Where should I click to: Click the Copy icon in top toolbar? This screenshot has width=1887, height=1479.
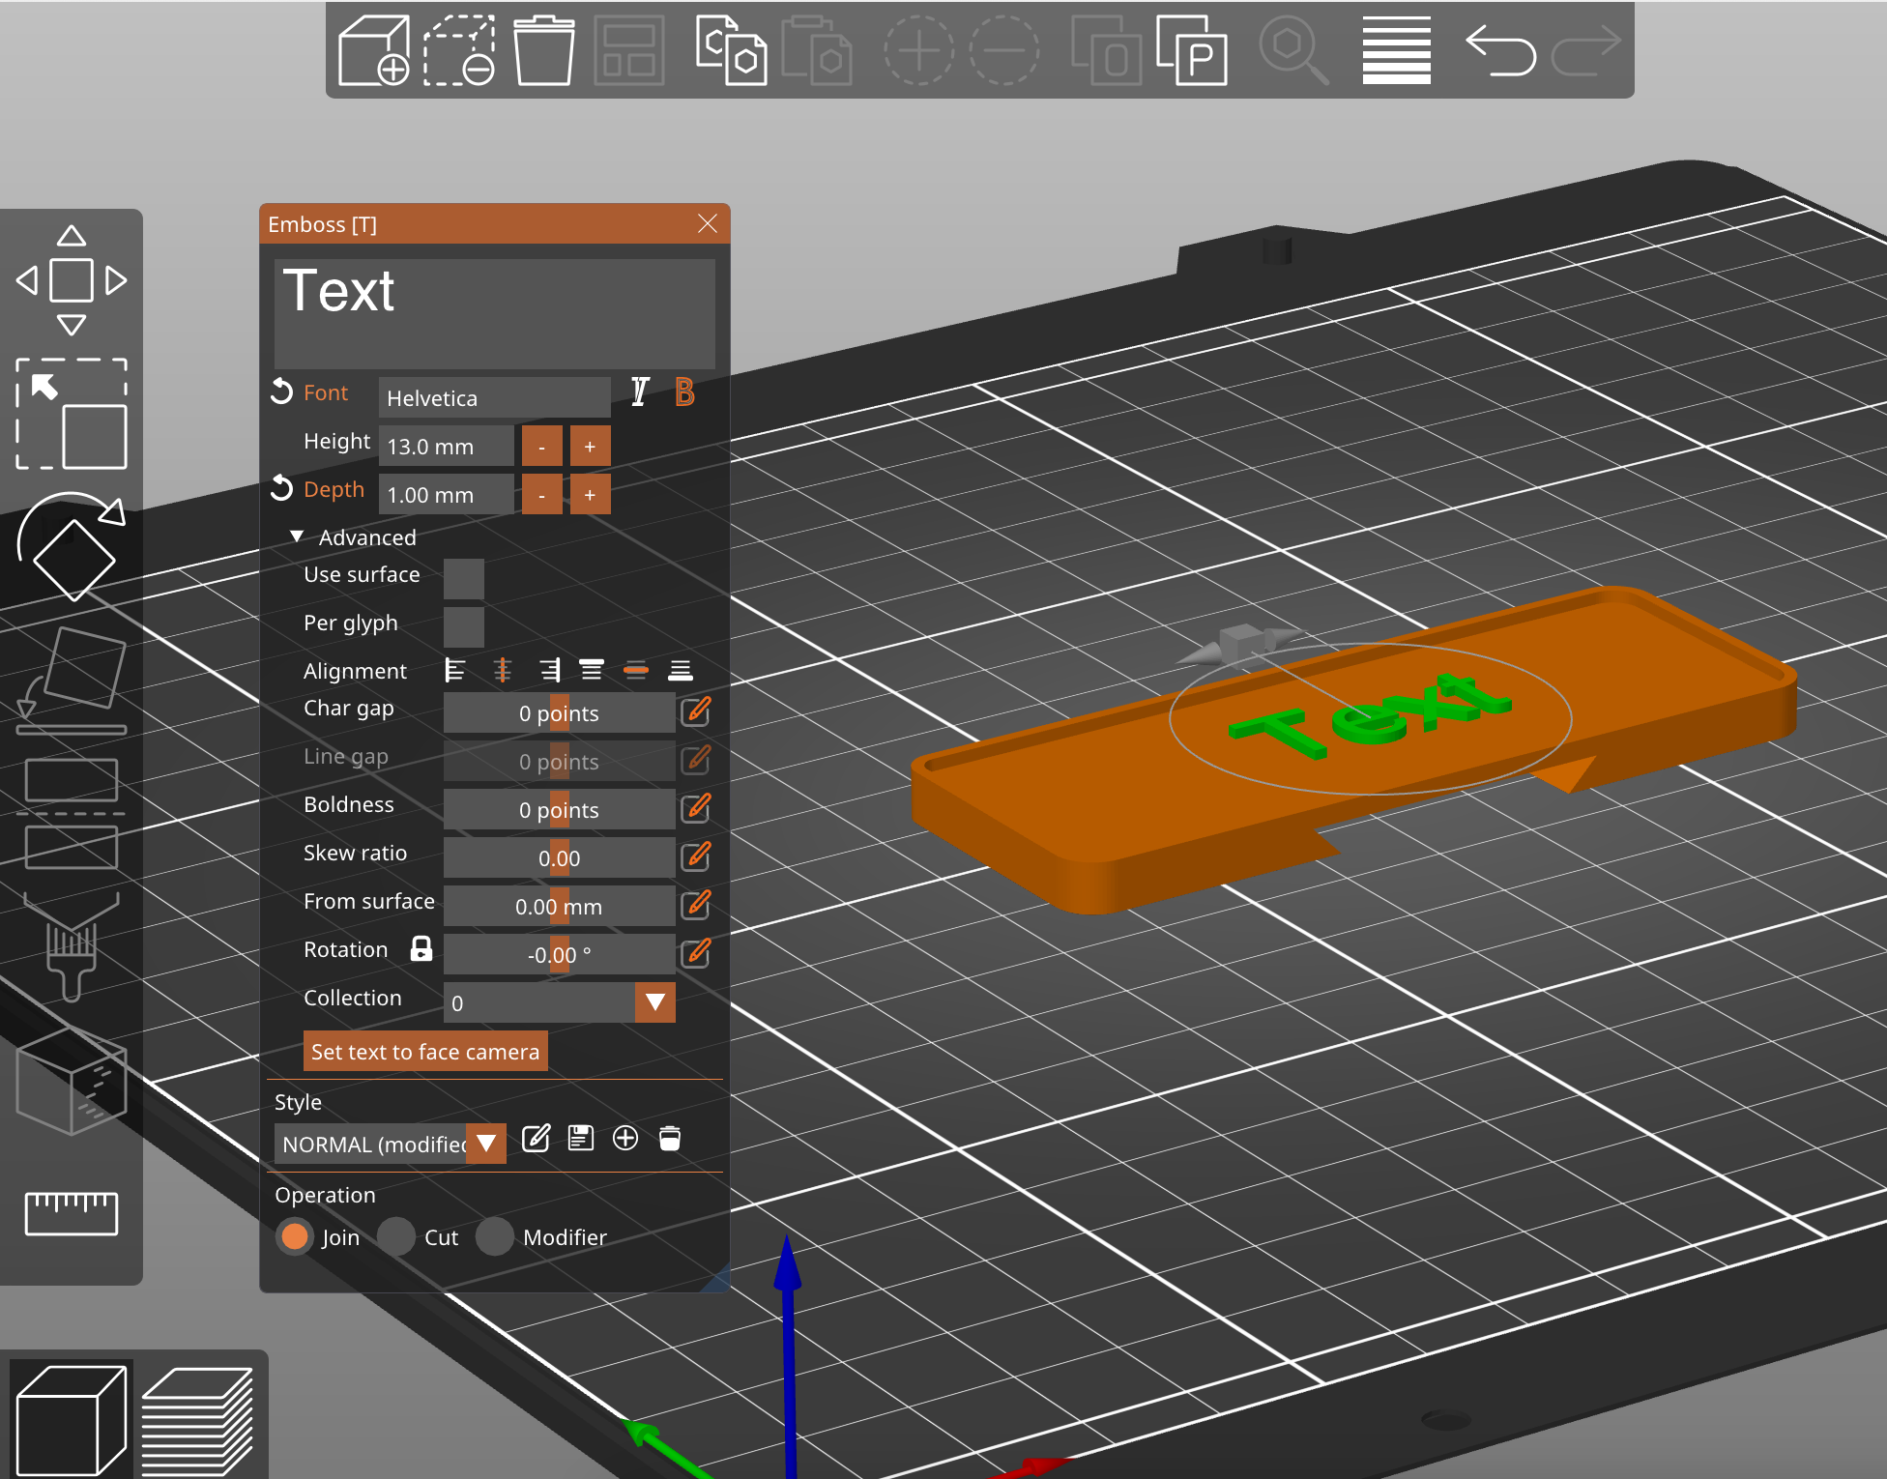[x=731, y=50]
